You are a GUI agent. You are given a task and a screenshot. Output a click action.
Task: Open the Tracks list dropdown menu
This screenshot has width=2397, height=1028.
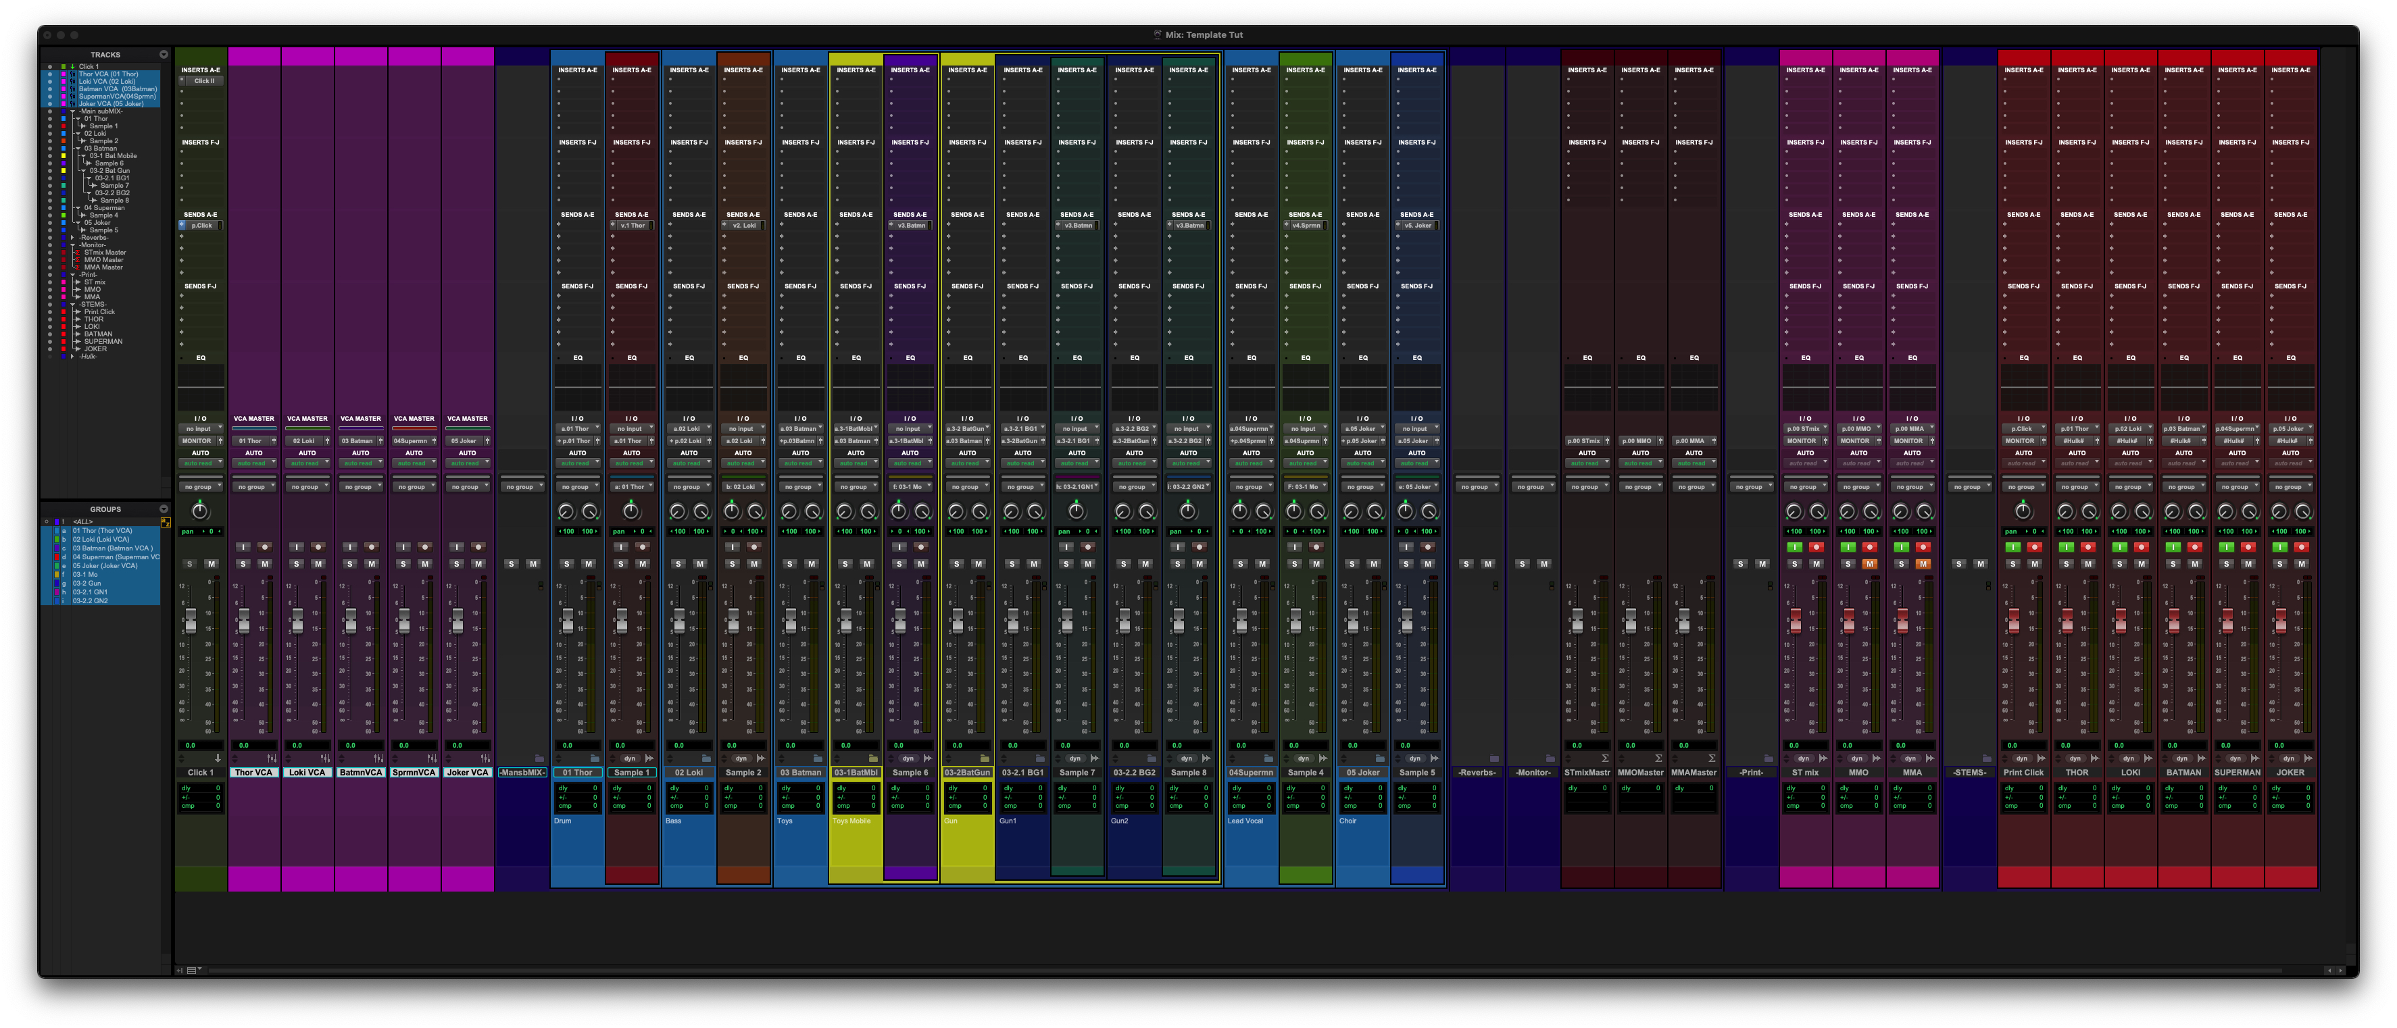[164, 55]
